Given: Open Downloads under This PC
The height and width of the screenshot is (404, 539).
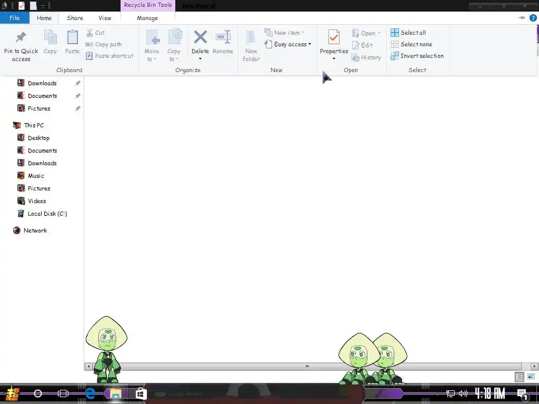Looking at the screenshot, I should [x=42, y=163].
